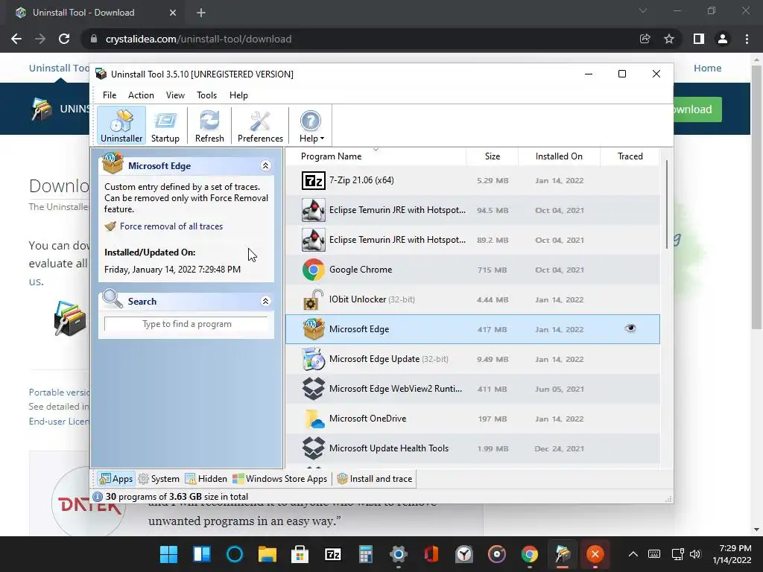Viewport: 763px width, 572px height.
Task: Select the Microsoft Edge box icon in list
Action: pyautogui.click(x=314, y=329)
